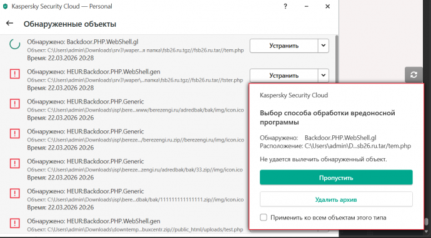Image resolution: width=431 pixels, height=238 pixels.
Task: Click the alert icon for adredbak/bak/img/icon.ico
Action: tap(14, 103)
